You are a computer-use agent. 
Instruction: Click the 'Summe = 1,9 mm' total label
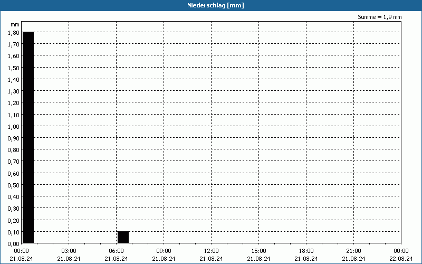(379, 17)
